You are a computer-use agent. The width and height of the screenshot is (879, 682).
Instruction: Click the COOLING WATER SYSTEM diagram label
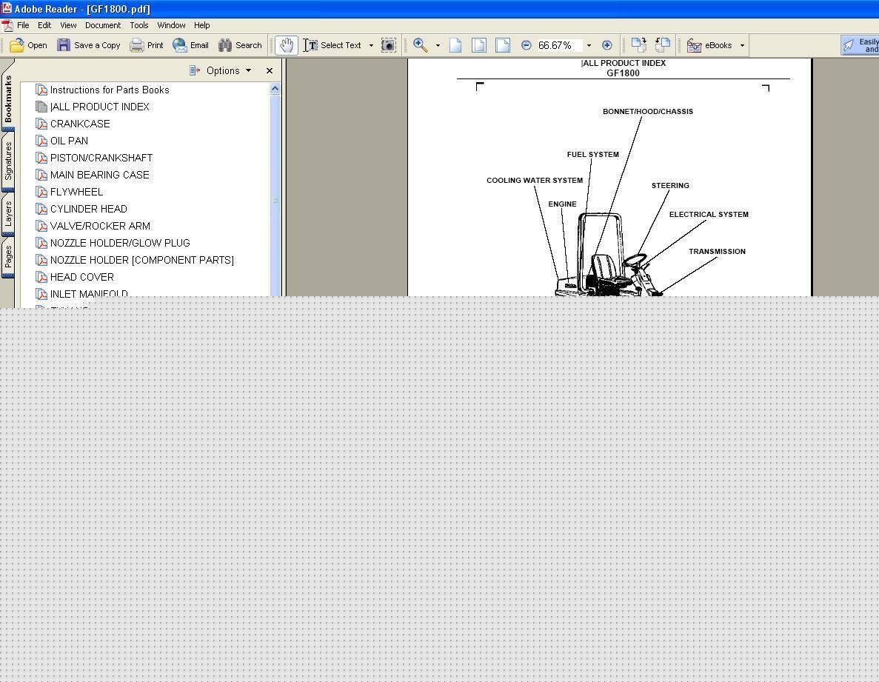click(x=535, y=181)
